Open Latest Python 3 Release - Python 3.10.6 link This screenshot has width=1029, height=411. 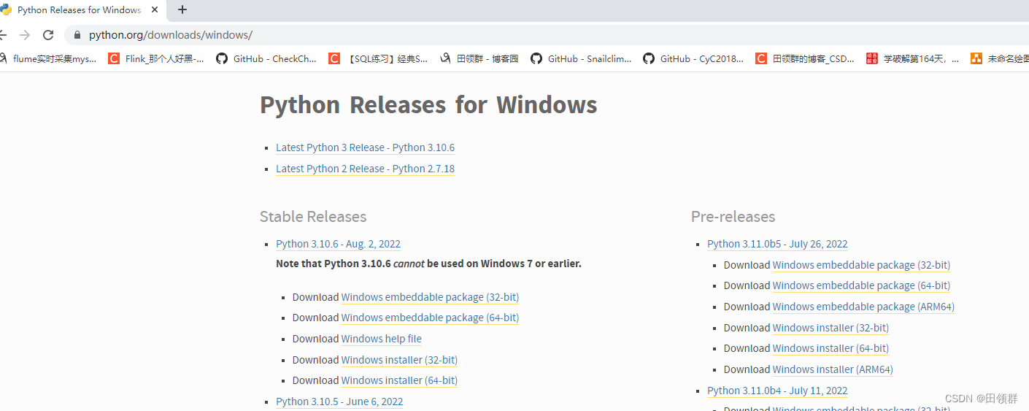365,147
